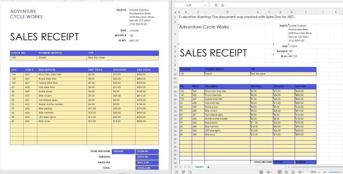Jump to the first sheet with the navigation arrow
Viewport: 343px width, 174px height.
(x=176, y=167)
